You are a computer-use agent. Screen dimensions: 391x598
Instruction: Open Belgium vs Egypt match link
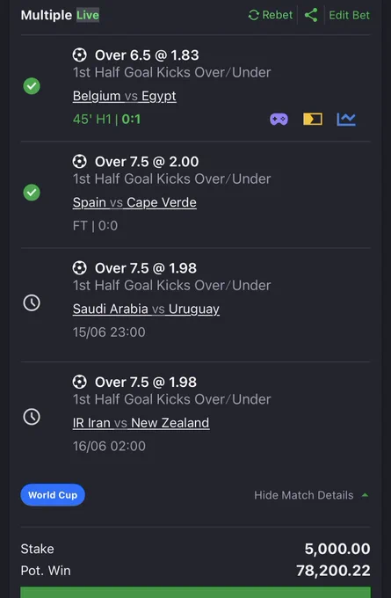[x=124, y=96]
